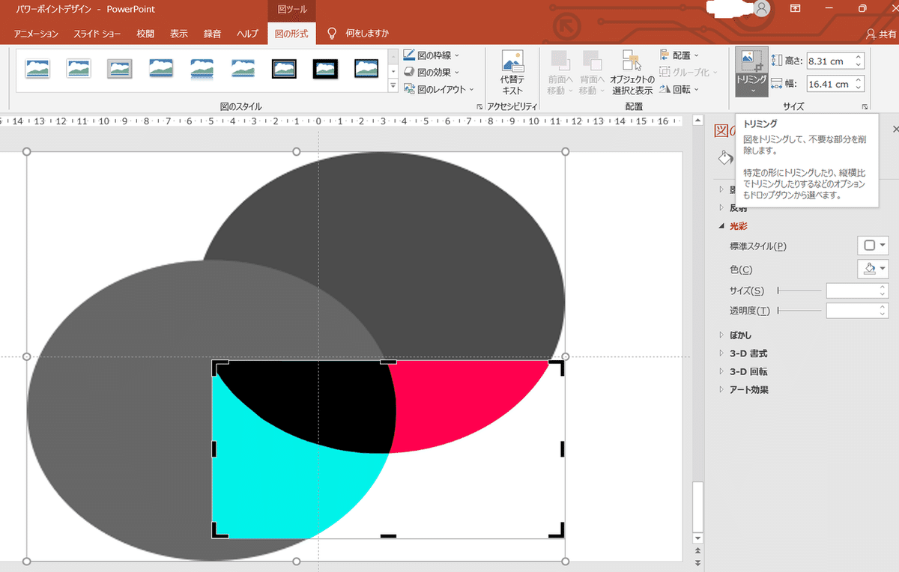Click the vertical scrollbar down arrow
The width and height of the screenshot is (899, 572).
click(x=698, y=538)
